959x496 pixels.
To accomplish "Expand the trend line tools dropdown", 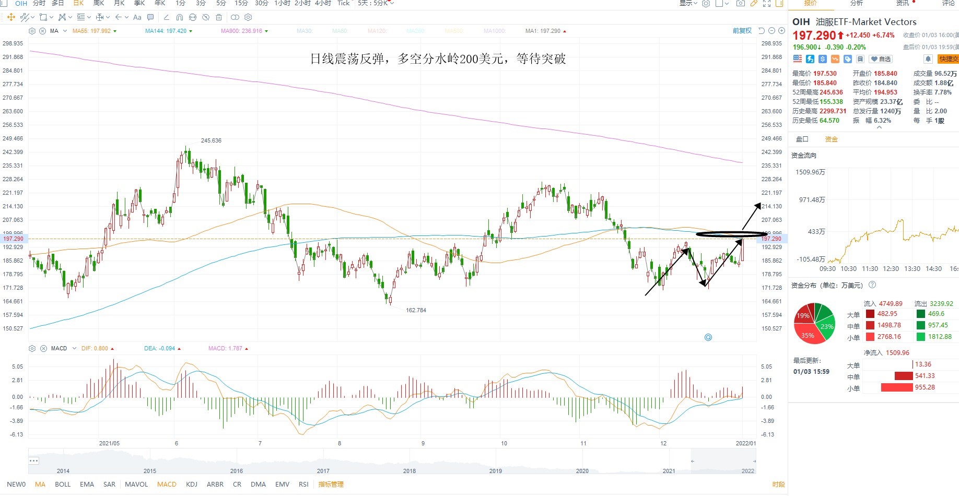I will click(x=32, y=17).
